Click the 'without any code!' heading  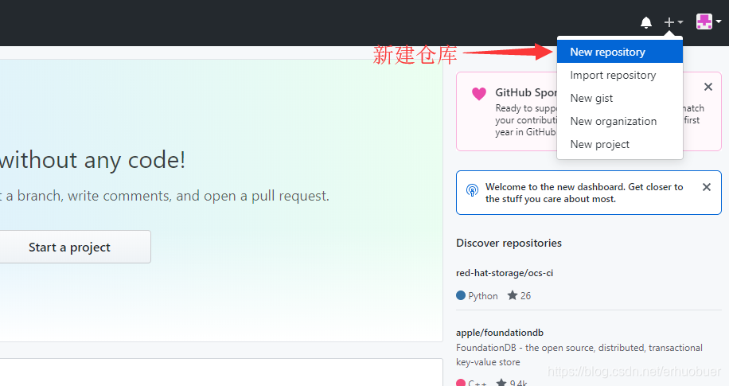(x=92, y=161)
